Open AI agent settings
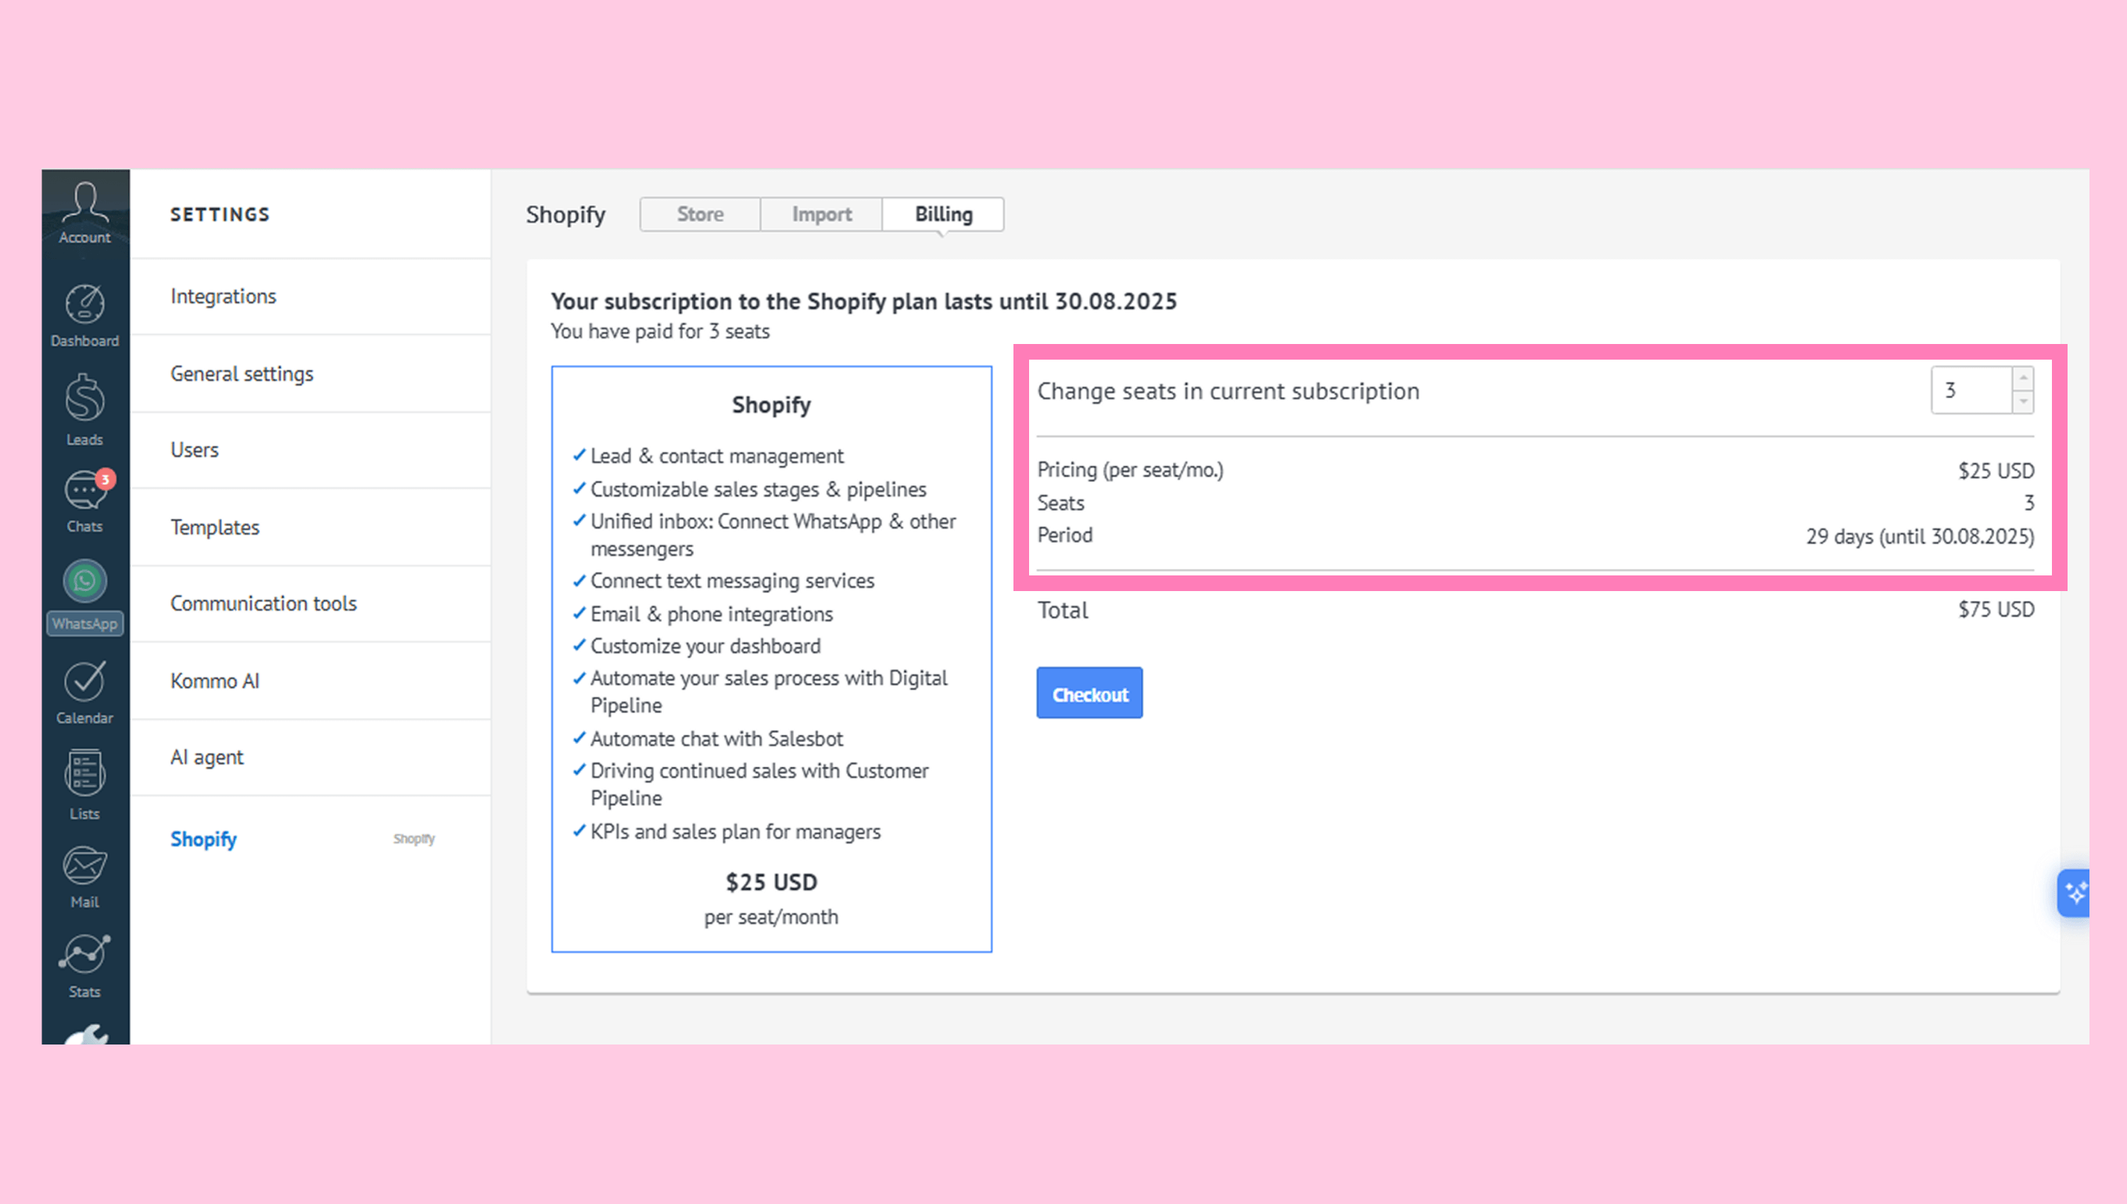Screen dimensions: 2127x1204 (x=310, y=758)
